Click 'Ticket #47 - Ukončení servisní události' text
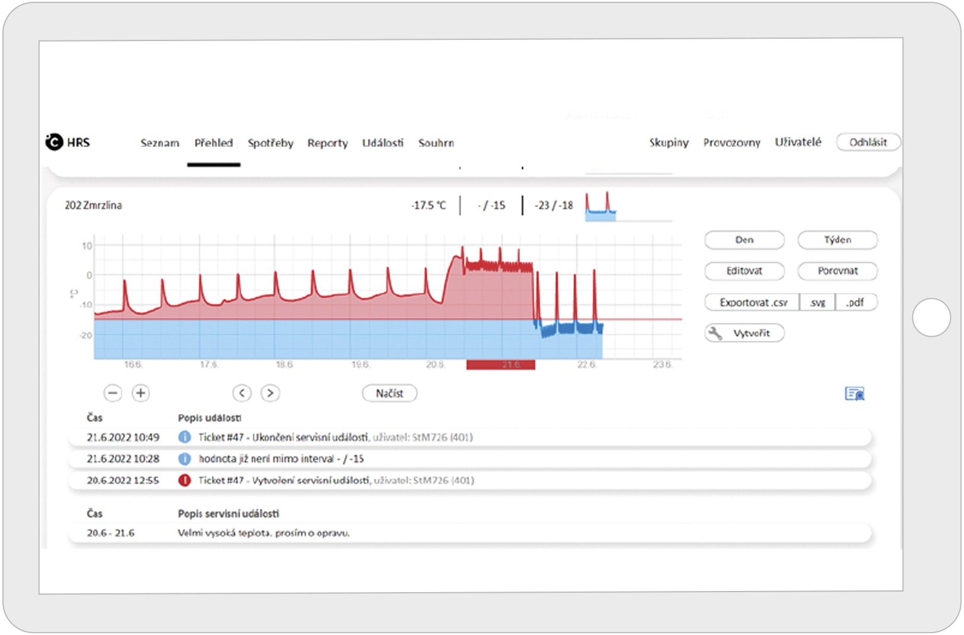964x635 pixels. (283, 437)
